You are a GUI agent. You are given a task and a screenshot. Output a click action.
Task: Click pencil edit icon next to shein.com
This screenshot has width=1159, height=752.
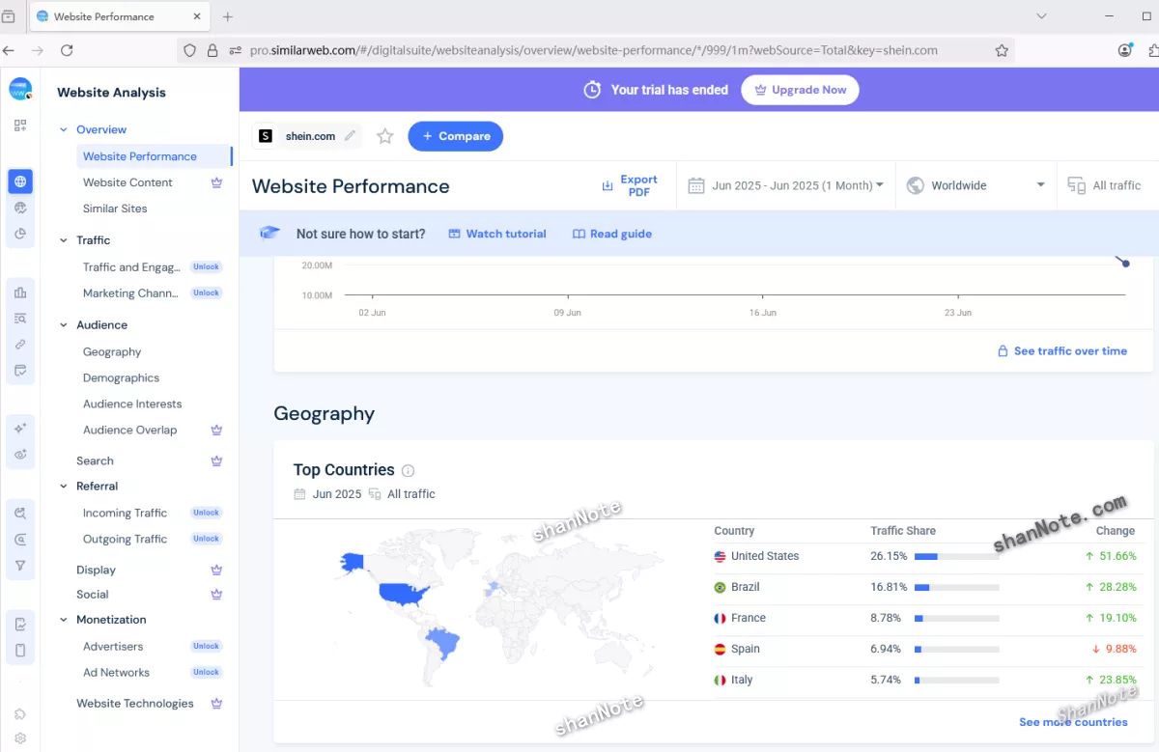coord(350,136)
